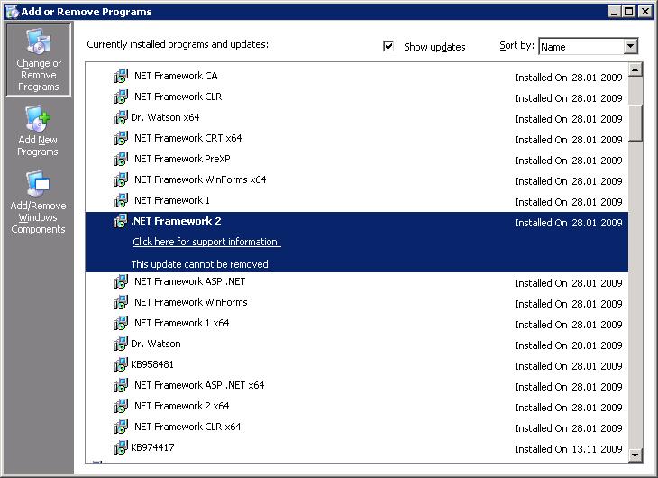This screenshot has height=478, width=658.
Task: Click the 'Currently installed programs and updates' label
Action: tap(178, 44)
